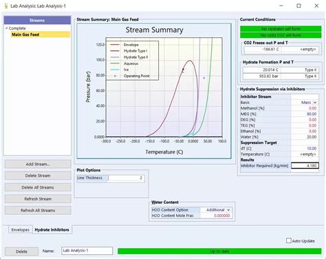326x259 pixels.
Task: Click the No Hydrates will form status bar
Action: pos(281,29)
